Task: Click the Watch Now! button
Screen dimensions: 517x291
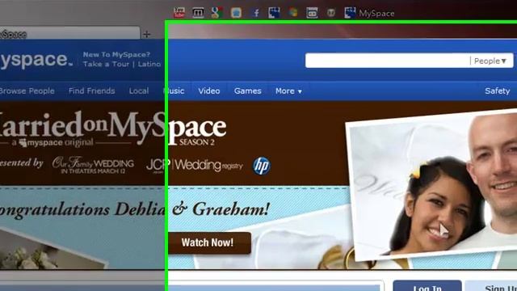Action: point(210,242)
